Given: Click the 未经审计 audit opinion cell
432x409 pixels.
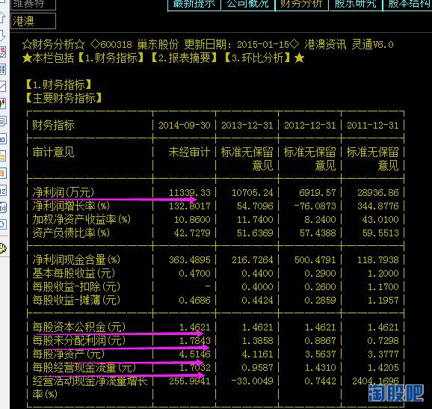Looking at the screenshot, I should pos(189,152).
